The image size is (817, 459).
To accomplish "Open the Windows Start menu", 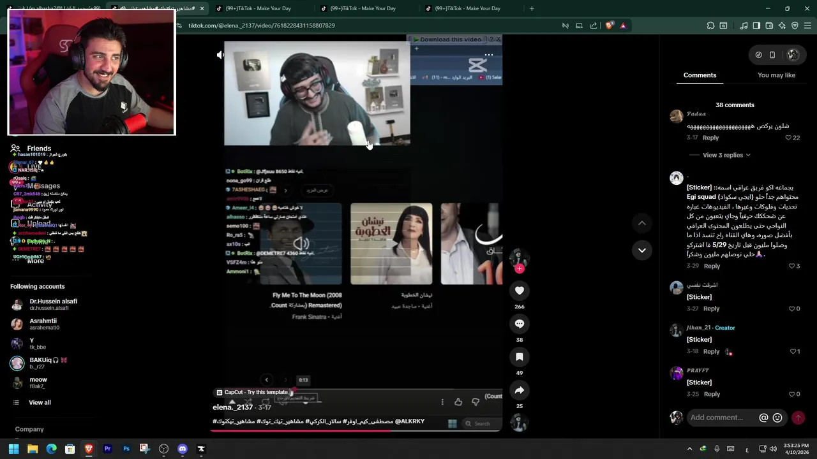I will coord(13,449).
